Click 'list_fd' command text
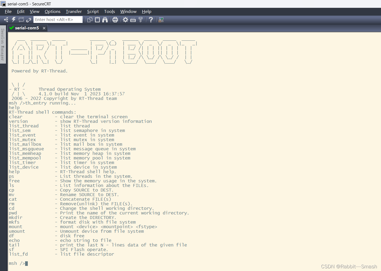 click(x=18, y=254)
